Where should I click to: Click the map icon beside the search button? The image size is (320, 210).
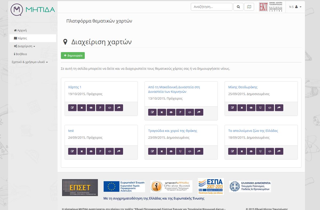[249, 7]
